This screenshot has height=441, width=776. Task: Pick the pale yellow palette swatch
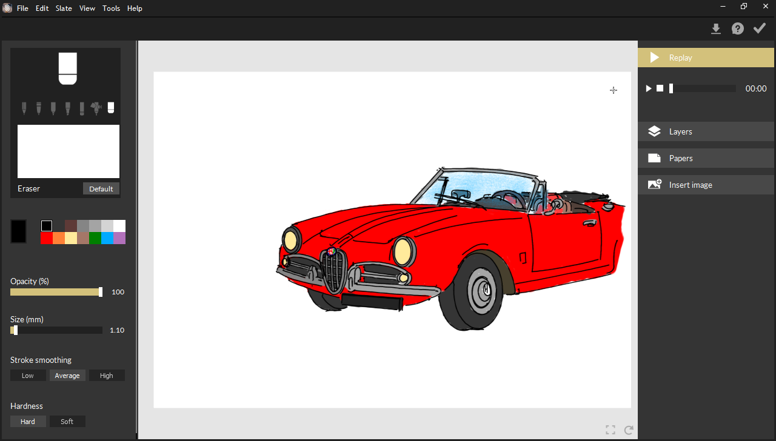[x=71, y=238]
